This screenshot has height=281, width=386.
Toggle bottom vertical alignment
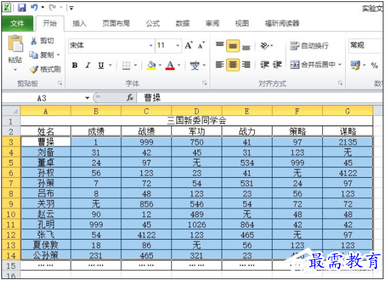(246, 46)
